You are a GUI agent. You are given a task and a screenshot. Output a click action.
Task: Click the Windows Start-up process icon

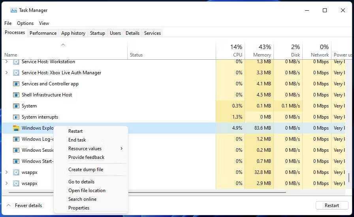pyautogui.click(x=16, y=161)
